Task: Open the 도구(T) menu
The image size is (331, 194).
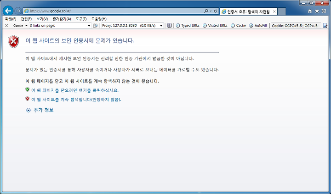Action: click(81, 19)
